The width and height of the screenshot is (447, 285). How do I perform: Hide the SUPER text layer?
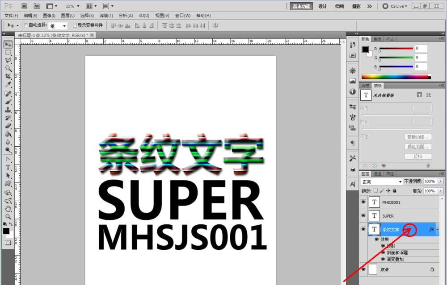(x=363, y=215)
